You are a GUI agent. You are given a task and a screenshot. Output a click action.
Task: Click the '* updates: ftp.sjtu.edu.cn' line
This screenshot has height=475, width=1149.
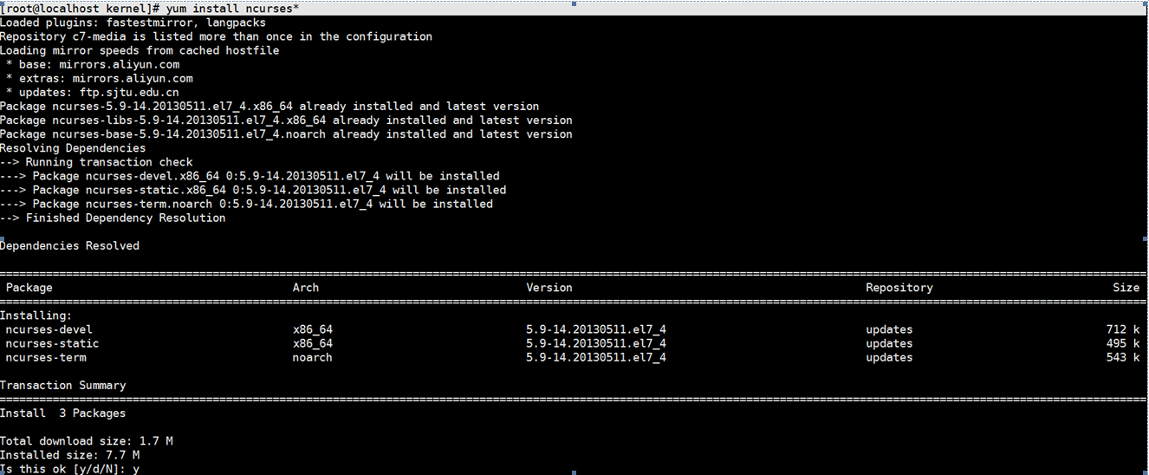[93, 92]
